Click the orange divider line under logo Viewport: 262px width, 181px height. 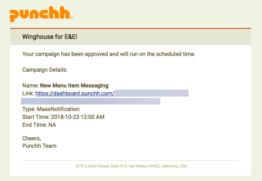tap(131, 28)
